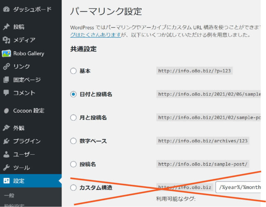Image resolution: width=266 pixels, height=207 pixels.
Task: Open the 設定 menu in sidebar
Action: click(19, 181)
